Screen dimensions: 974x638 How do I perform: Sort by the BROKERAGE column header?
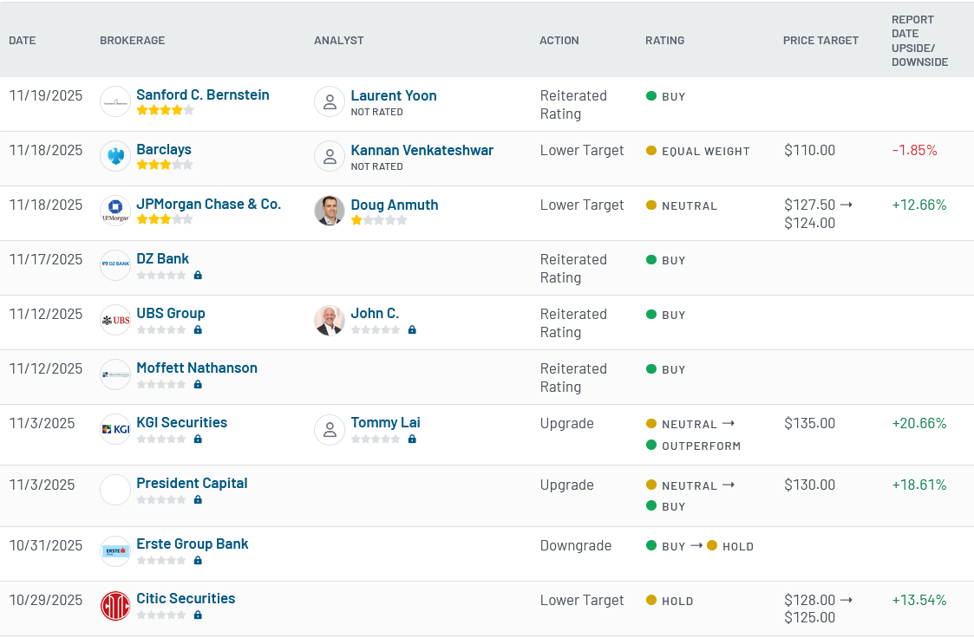pos(133,41)
